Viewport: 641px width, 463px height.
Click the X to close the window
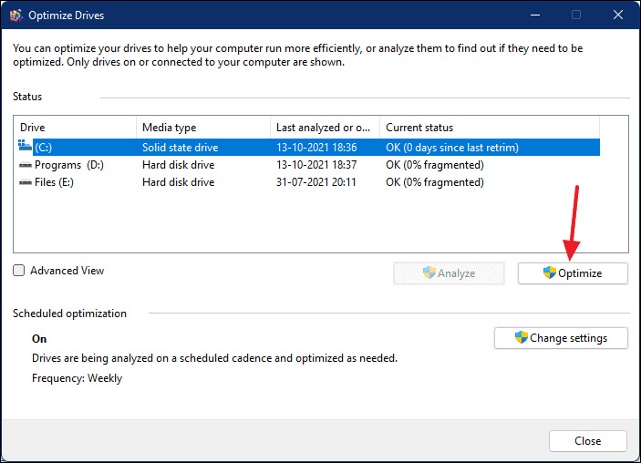point(618,15)
